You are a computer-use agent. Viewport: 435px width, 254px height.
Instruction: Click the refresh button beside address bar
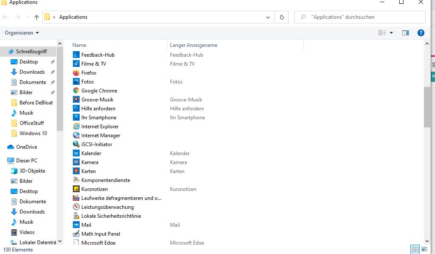(282, 17)
